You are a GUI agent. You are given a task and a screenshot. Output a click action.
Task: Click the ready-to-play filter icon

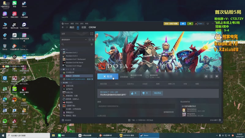tap(93, 40)
